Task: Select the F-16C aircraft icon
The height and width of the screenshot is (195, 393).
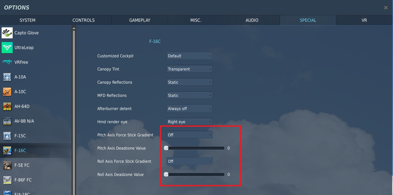Action: click(x=7, y=151)
